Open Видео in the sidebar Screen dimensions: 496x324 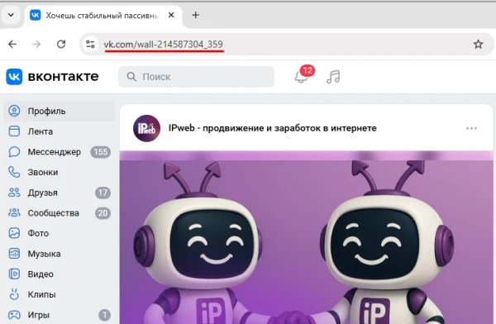click(60, 274)
